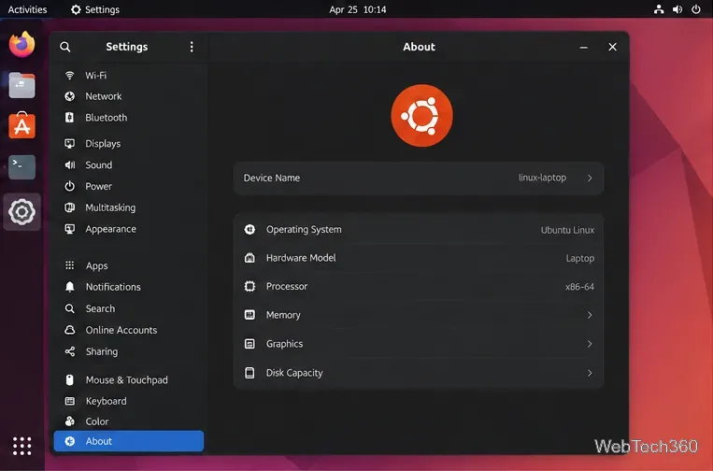Screen dimensions: 713x471
Task: Click the x86-64 processor value
Action: (x=579, y=287)
